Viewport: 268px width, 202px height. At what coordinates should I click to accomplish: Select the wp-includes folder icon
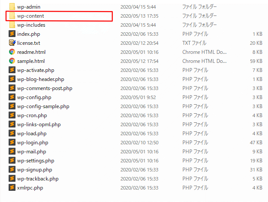[x=12, y=25]
